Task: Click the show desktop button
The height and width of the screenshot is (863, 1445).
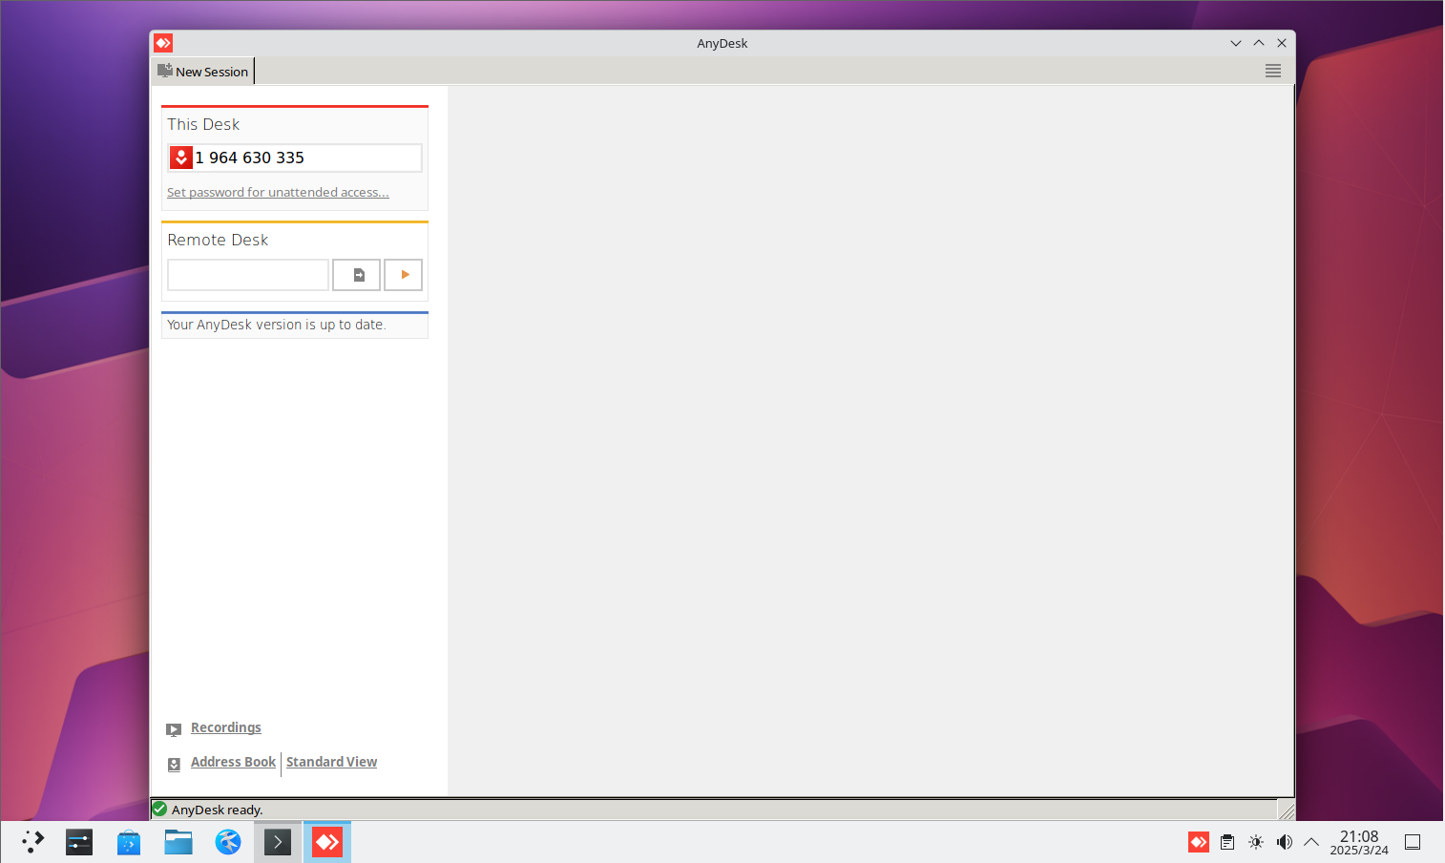Action: (1413, 842)
